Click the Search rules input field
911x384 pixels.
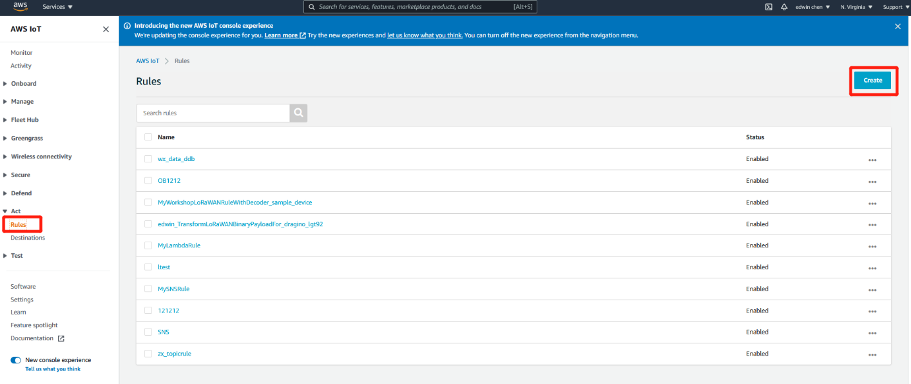[213, 113]
